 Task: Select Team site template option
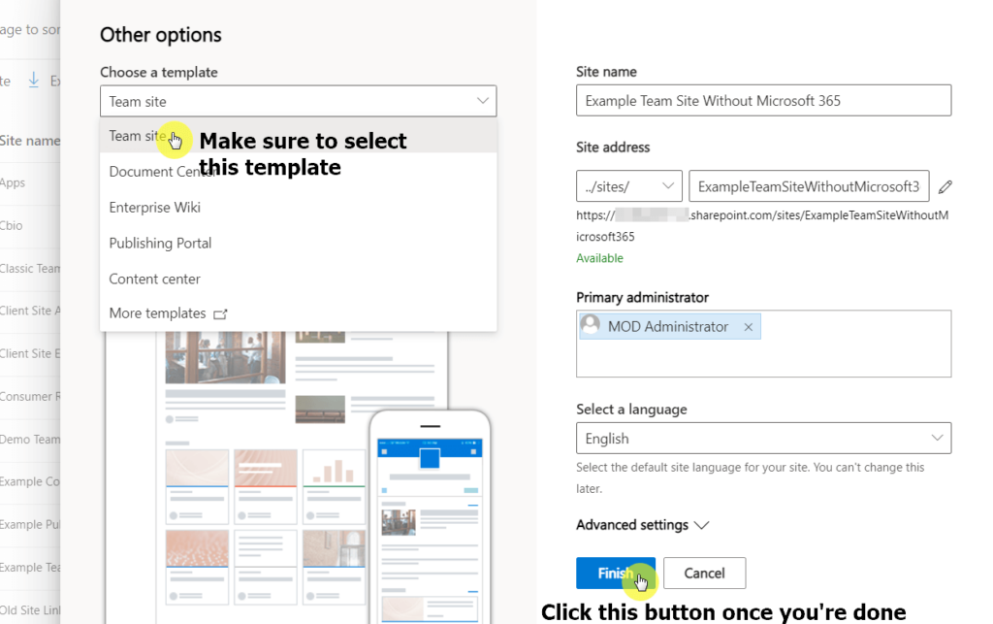298,136
